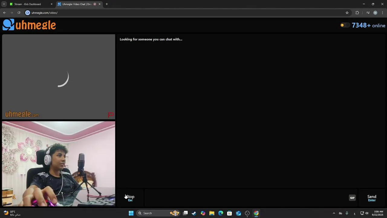Viewport: 387px width, 218px height.
Task: Open the Chrome profile avatar
Action: [375, 13]
